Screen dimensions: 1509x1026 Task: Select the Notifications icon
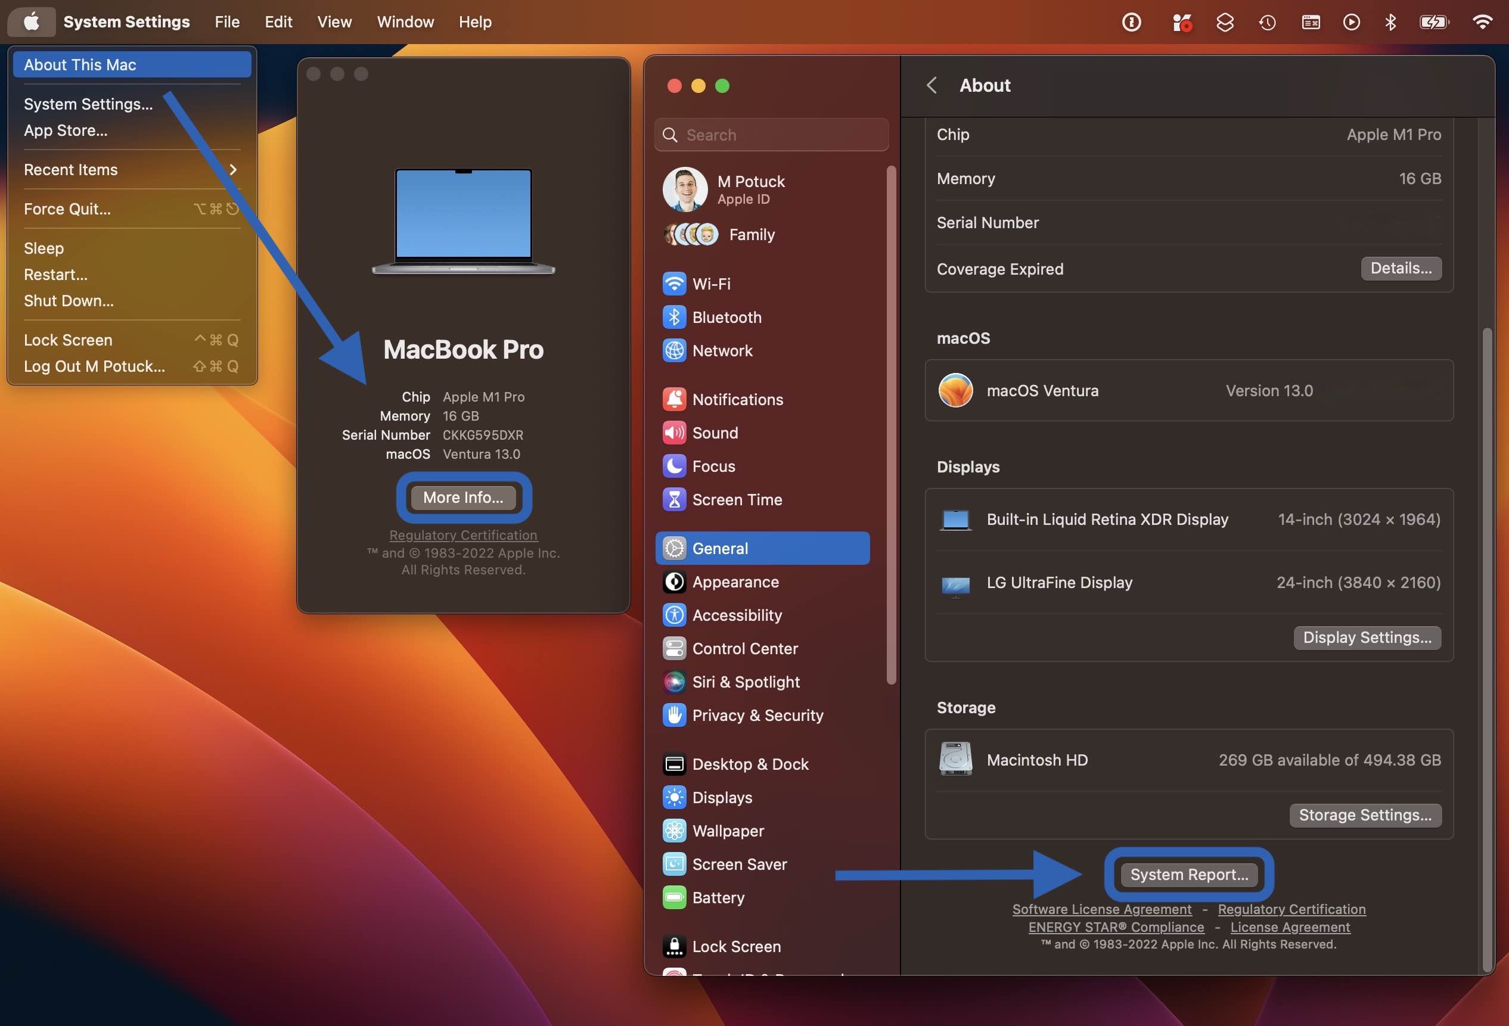pyautogui.click(x=672, y=399)
